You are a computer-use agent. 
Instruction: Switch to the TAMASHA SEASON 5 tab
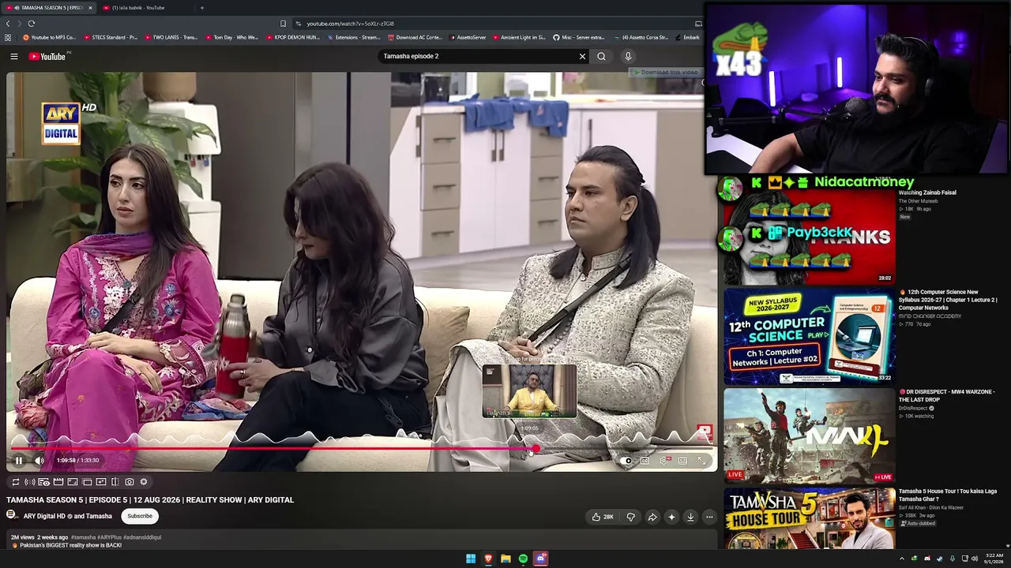pos(49,8)
